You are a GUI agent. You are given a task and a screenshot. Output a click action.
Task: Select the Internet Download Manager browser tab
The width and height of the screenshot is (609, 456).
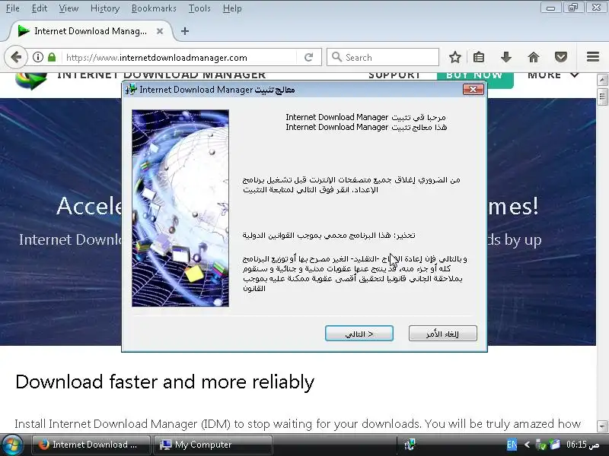90,31
